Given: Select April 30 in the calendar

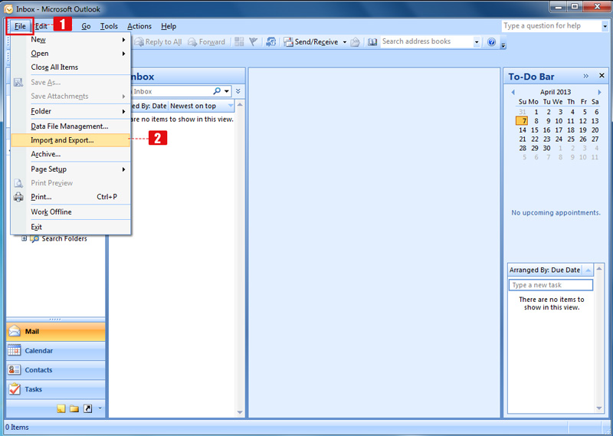Looking at the screenshot, I should tap(546, 148).
